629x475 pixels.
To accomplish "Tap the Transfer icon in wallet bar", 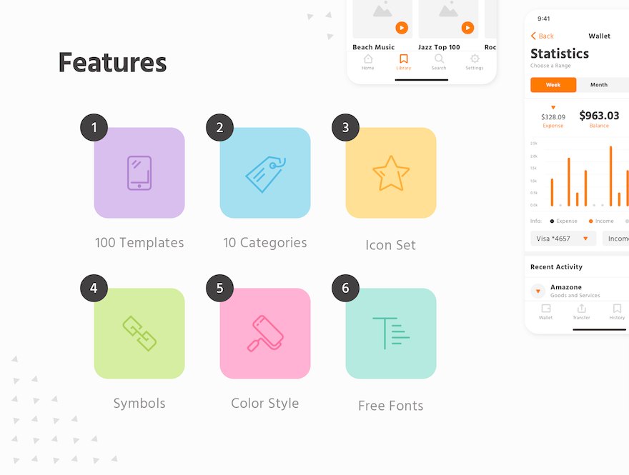I will point(581,311).
